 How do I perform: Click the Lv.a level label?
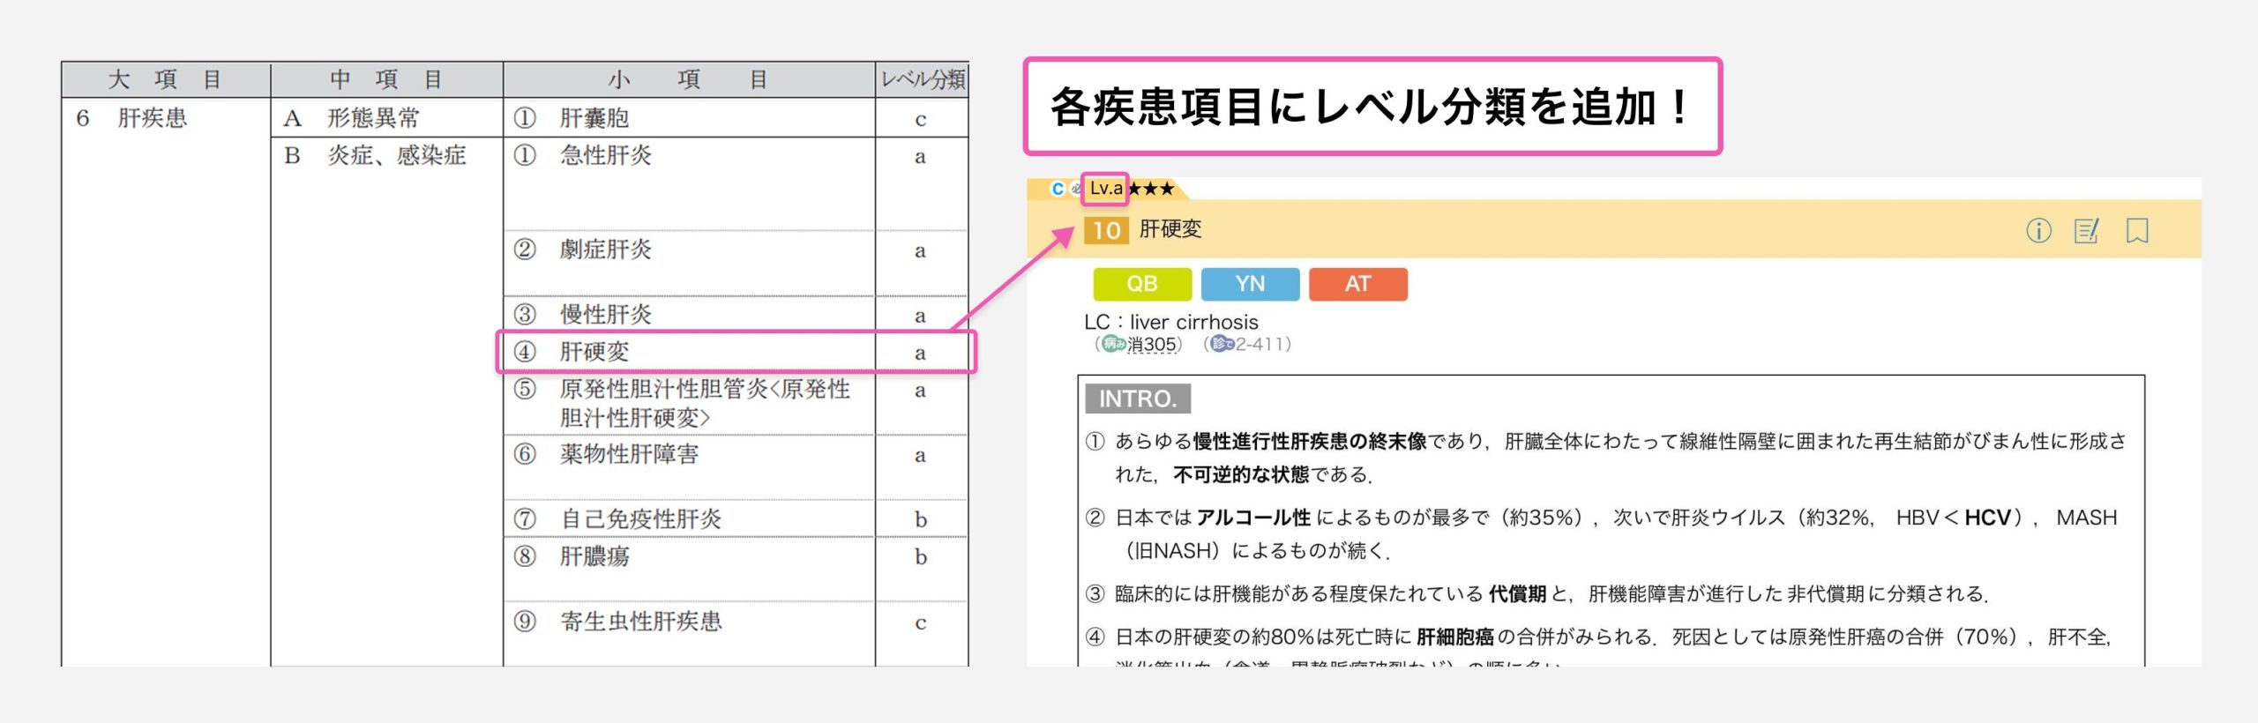click(1105, 189)
